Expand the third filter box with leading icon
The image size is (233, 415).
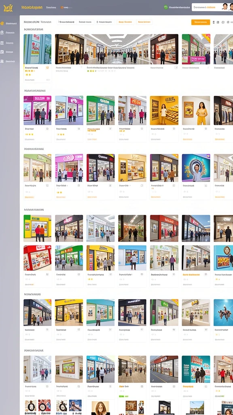pyautogui.click(x=105, y=22)
